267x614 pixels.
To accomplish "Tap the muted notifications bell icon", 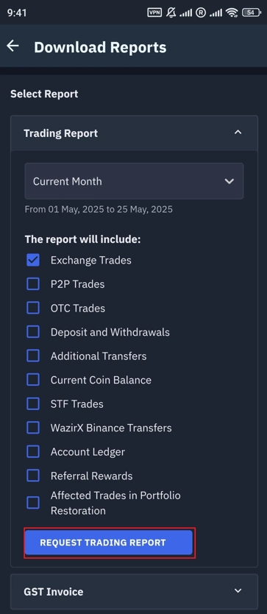I will pos(171,13).
